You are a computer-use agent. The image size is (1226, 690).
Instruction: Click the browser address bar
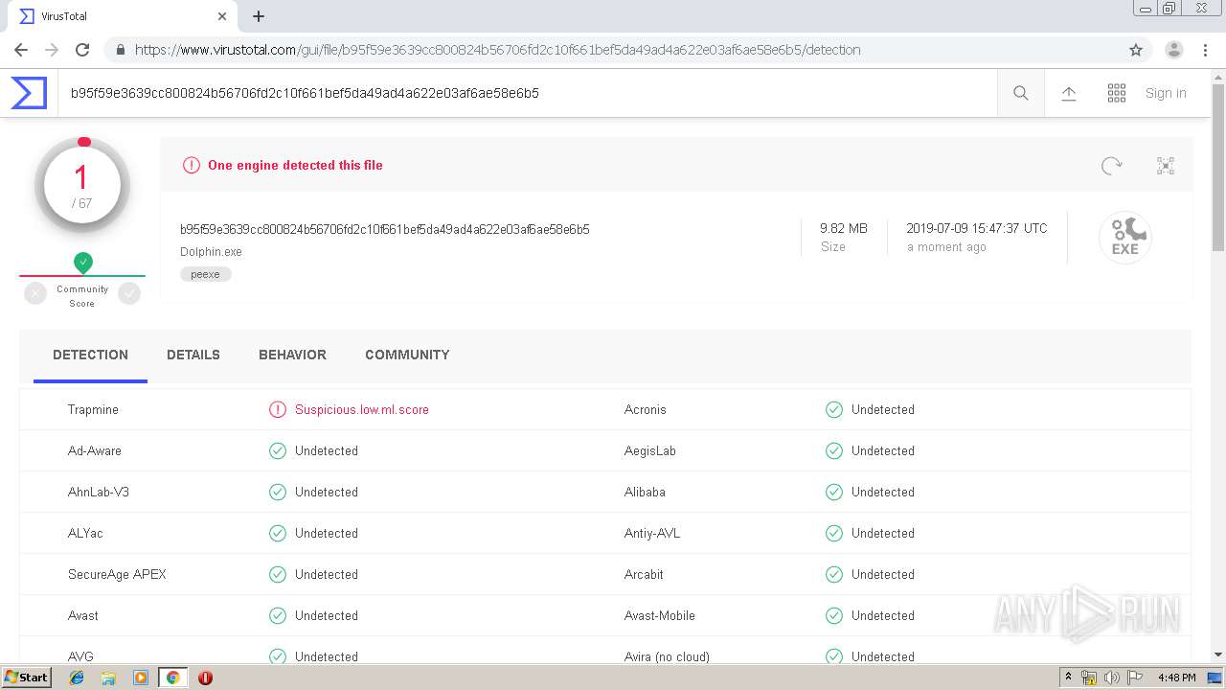coord(613,50)
